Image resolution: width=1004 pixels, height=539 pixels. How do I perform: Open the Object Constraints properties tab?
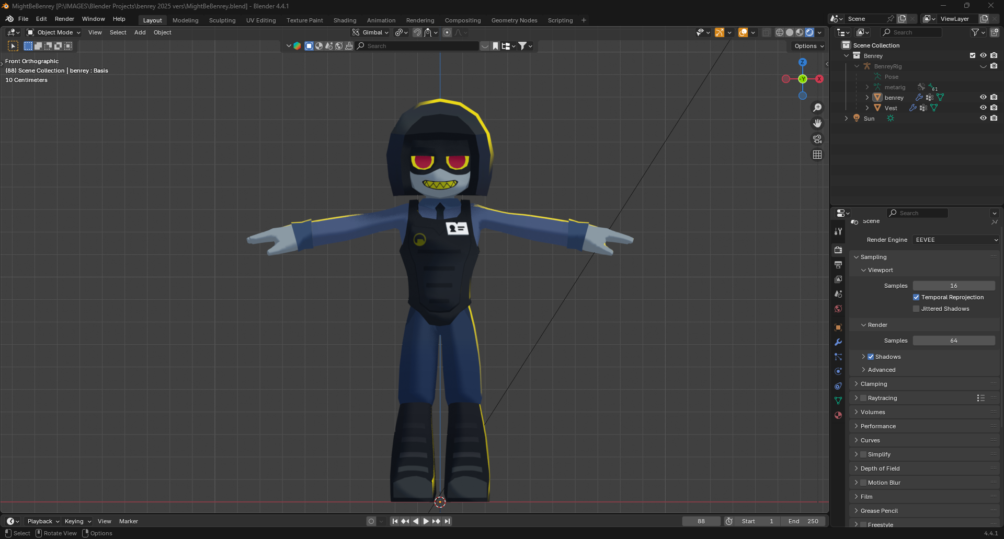838,386
